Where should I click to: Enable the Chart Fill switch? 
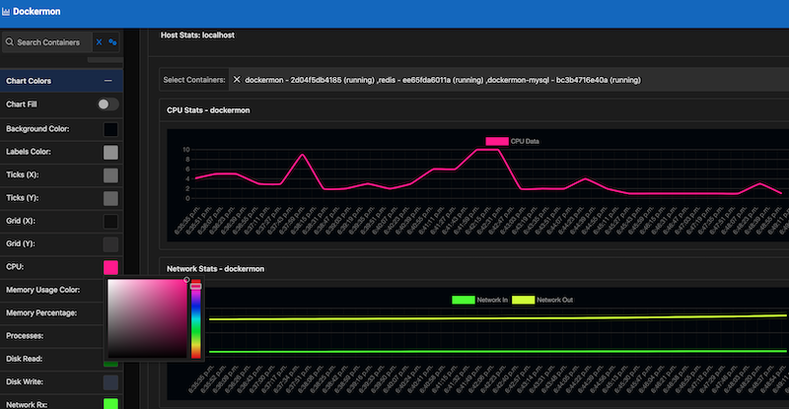[108, 104]
